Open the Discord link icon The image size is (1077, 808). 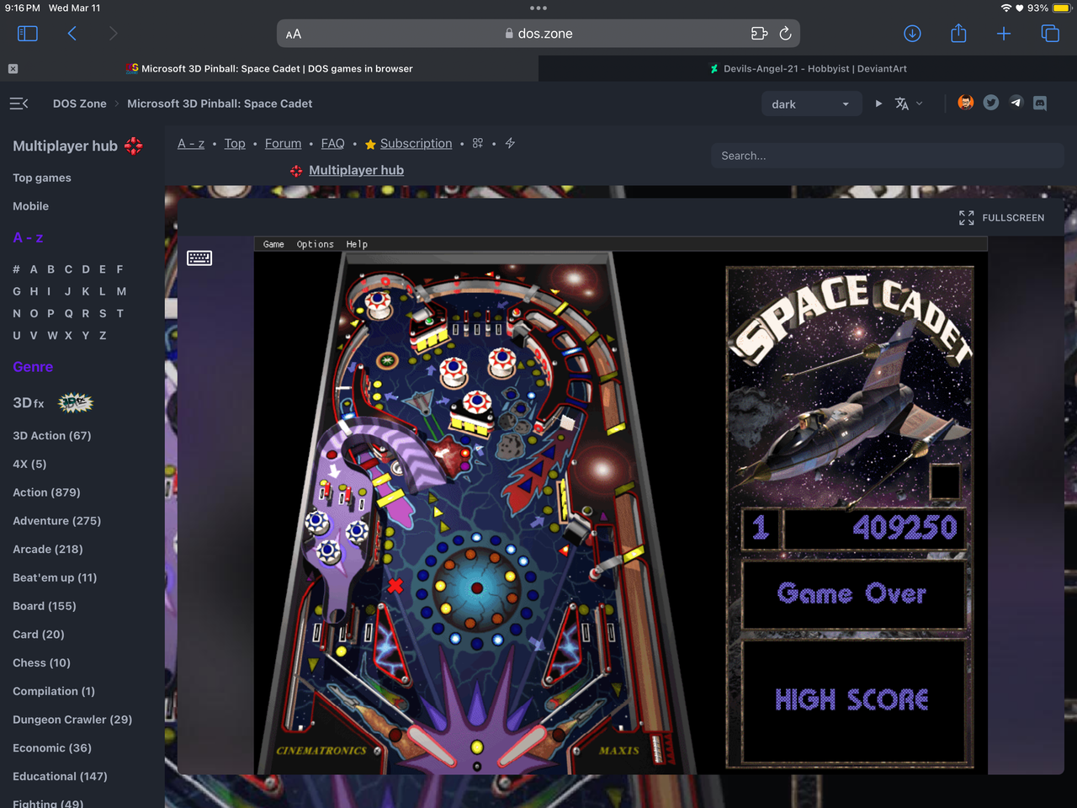(x=1040, y=103)
